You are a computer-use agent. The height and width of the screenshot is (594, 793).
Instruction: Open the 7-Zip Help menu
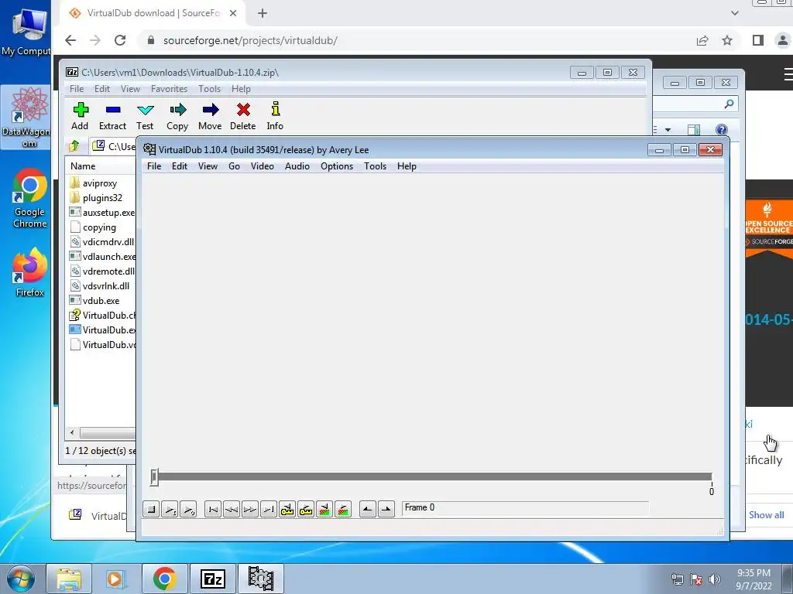click(x=242, y=89)
